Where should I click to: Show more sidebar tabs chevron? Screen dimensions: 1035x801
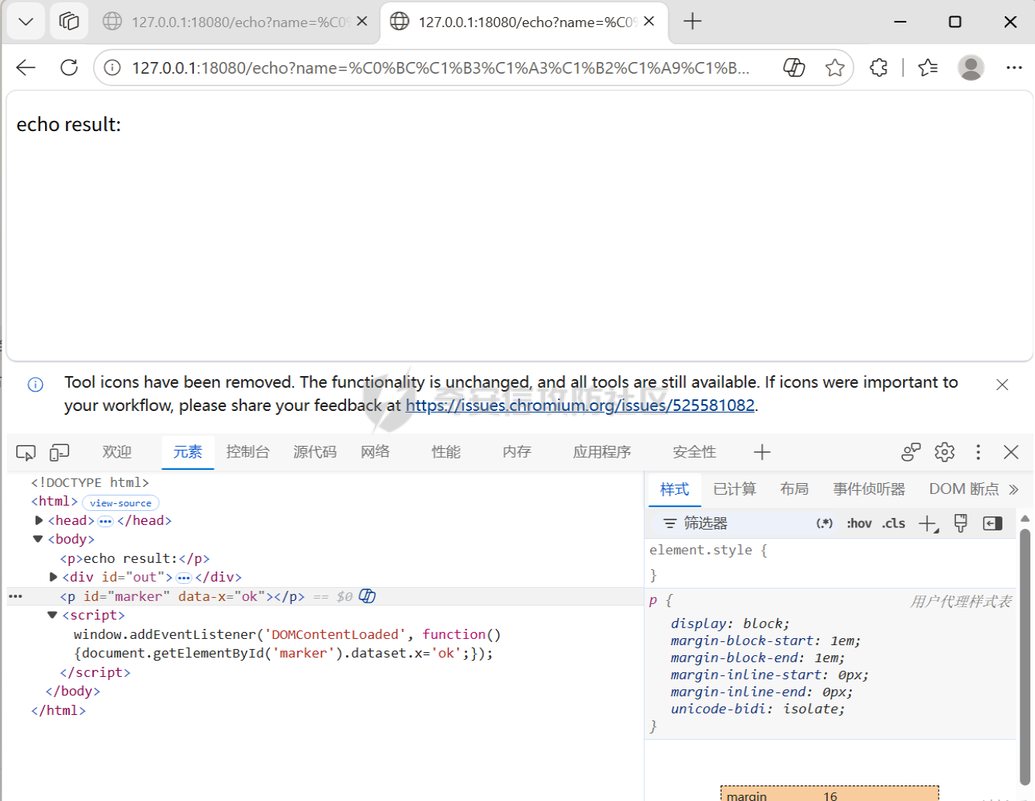[1013, 489]
